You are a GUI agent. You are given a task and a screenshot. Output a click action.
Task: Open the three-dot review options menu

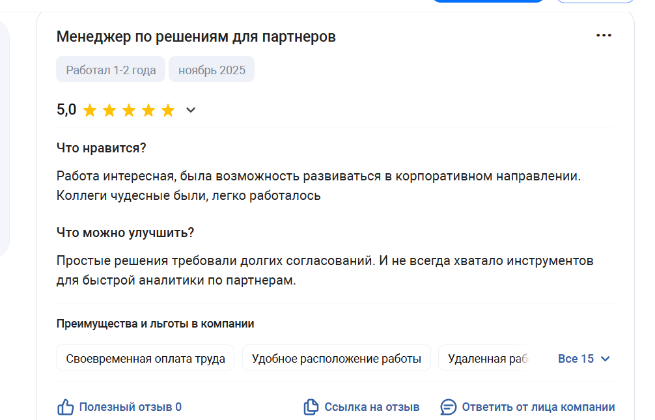coord(604,35)
